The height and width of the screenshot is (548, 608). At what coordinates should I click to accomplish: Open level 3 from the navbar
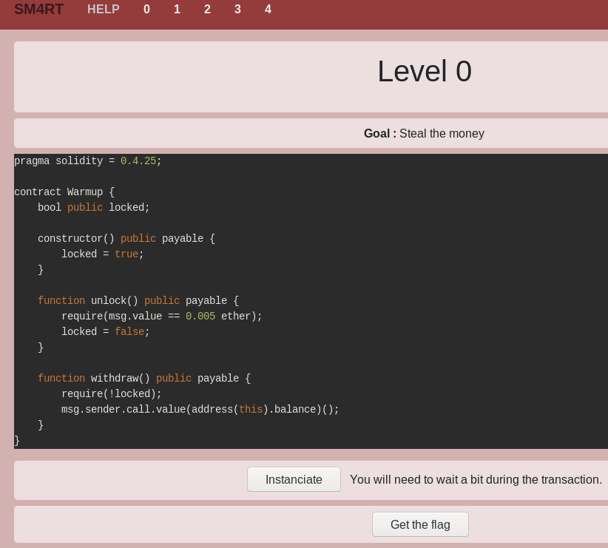[x=237, y=10]
